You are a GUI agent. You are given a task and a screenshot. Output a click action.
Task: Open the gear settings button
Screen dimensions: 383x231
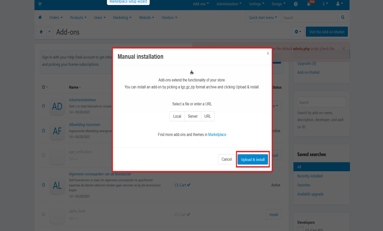tap(298, 32)
